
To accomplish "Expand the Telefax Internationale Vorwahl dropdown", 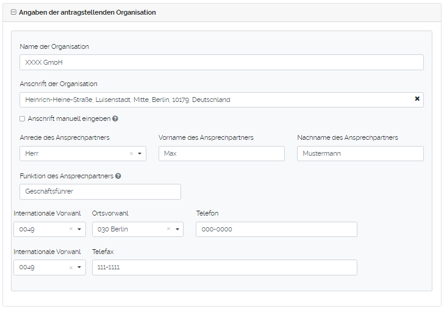I will [79, 268].
